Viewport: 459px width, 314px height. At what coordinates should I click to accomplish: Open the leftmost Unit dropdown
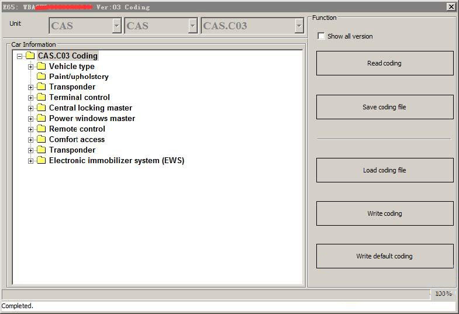116,26
